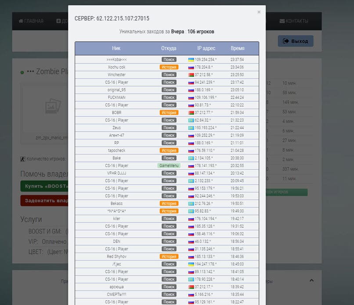Viewport: 354px width, 305px height.
Task: Click the Russian flag next to 178.204.8
Action: (191, 68)
